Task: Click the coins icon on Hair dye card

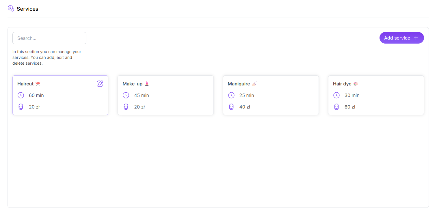Action: click(x=336, y=107)
